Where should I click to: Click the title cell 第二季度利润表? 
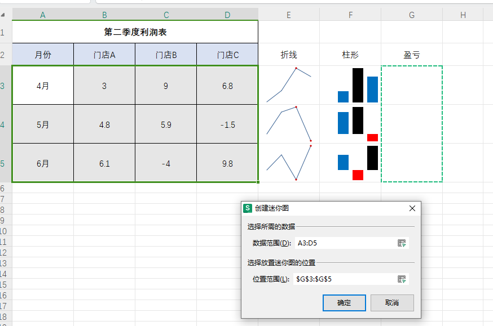[x=135, y=32]
